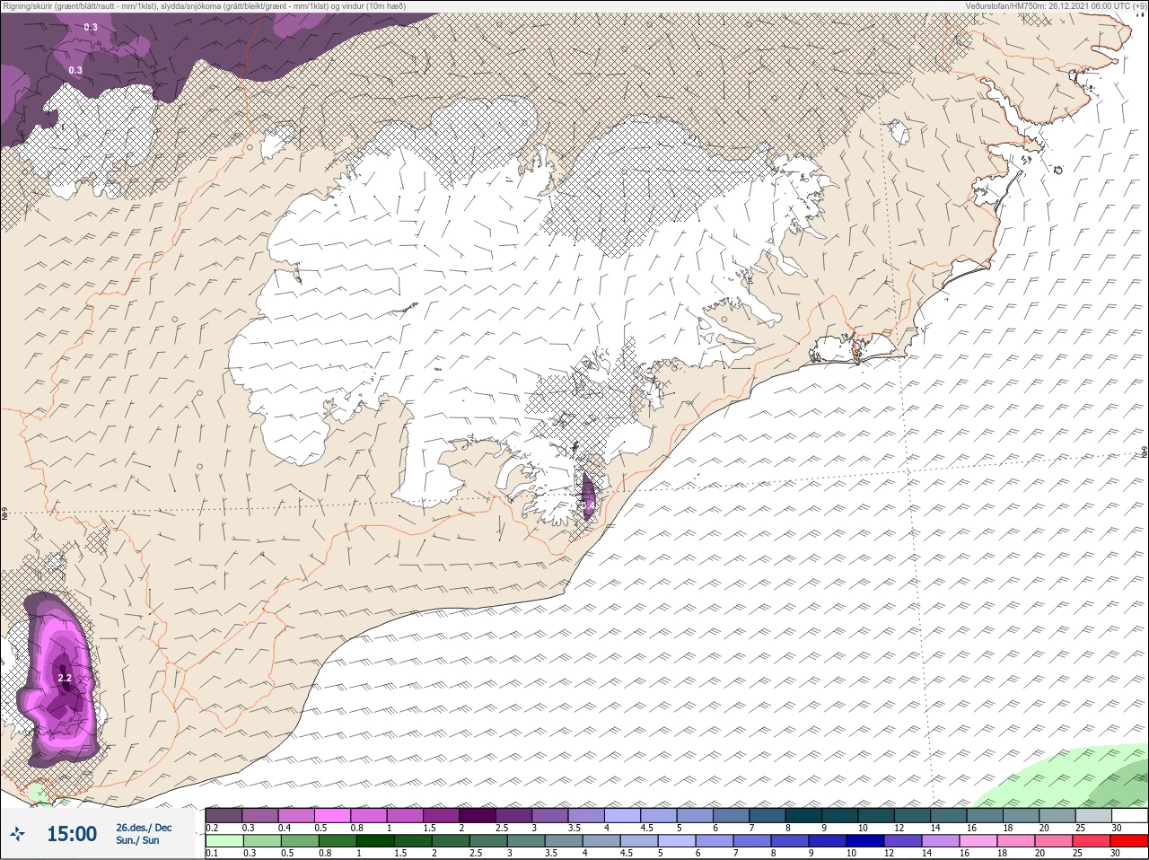Screen dimensions: 1149x860
Task: Click the weekday text 'Sun./ Sun'
Action: pos(137,840)
